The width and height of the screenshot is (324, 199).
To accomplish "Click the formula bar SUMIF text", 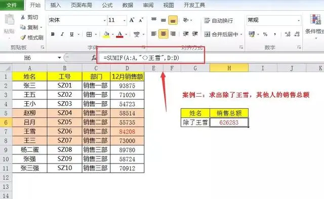I will click(141, 58).
